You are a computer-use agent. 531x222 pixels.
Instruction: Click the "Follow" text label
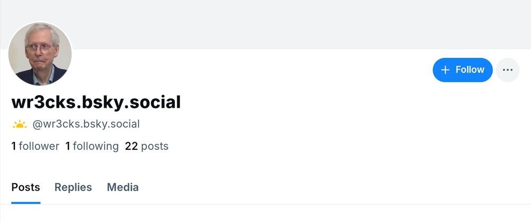[470, 70]
